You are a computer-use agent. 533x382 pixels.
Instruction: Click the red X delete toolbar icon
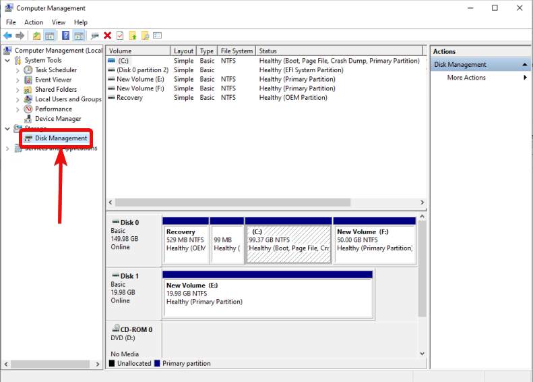[107, 36]
